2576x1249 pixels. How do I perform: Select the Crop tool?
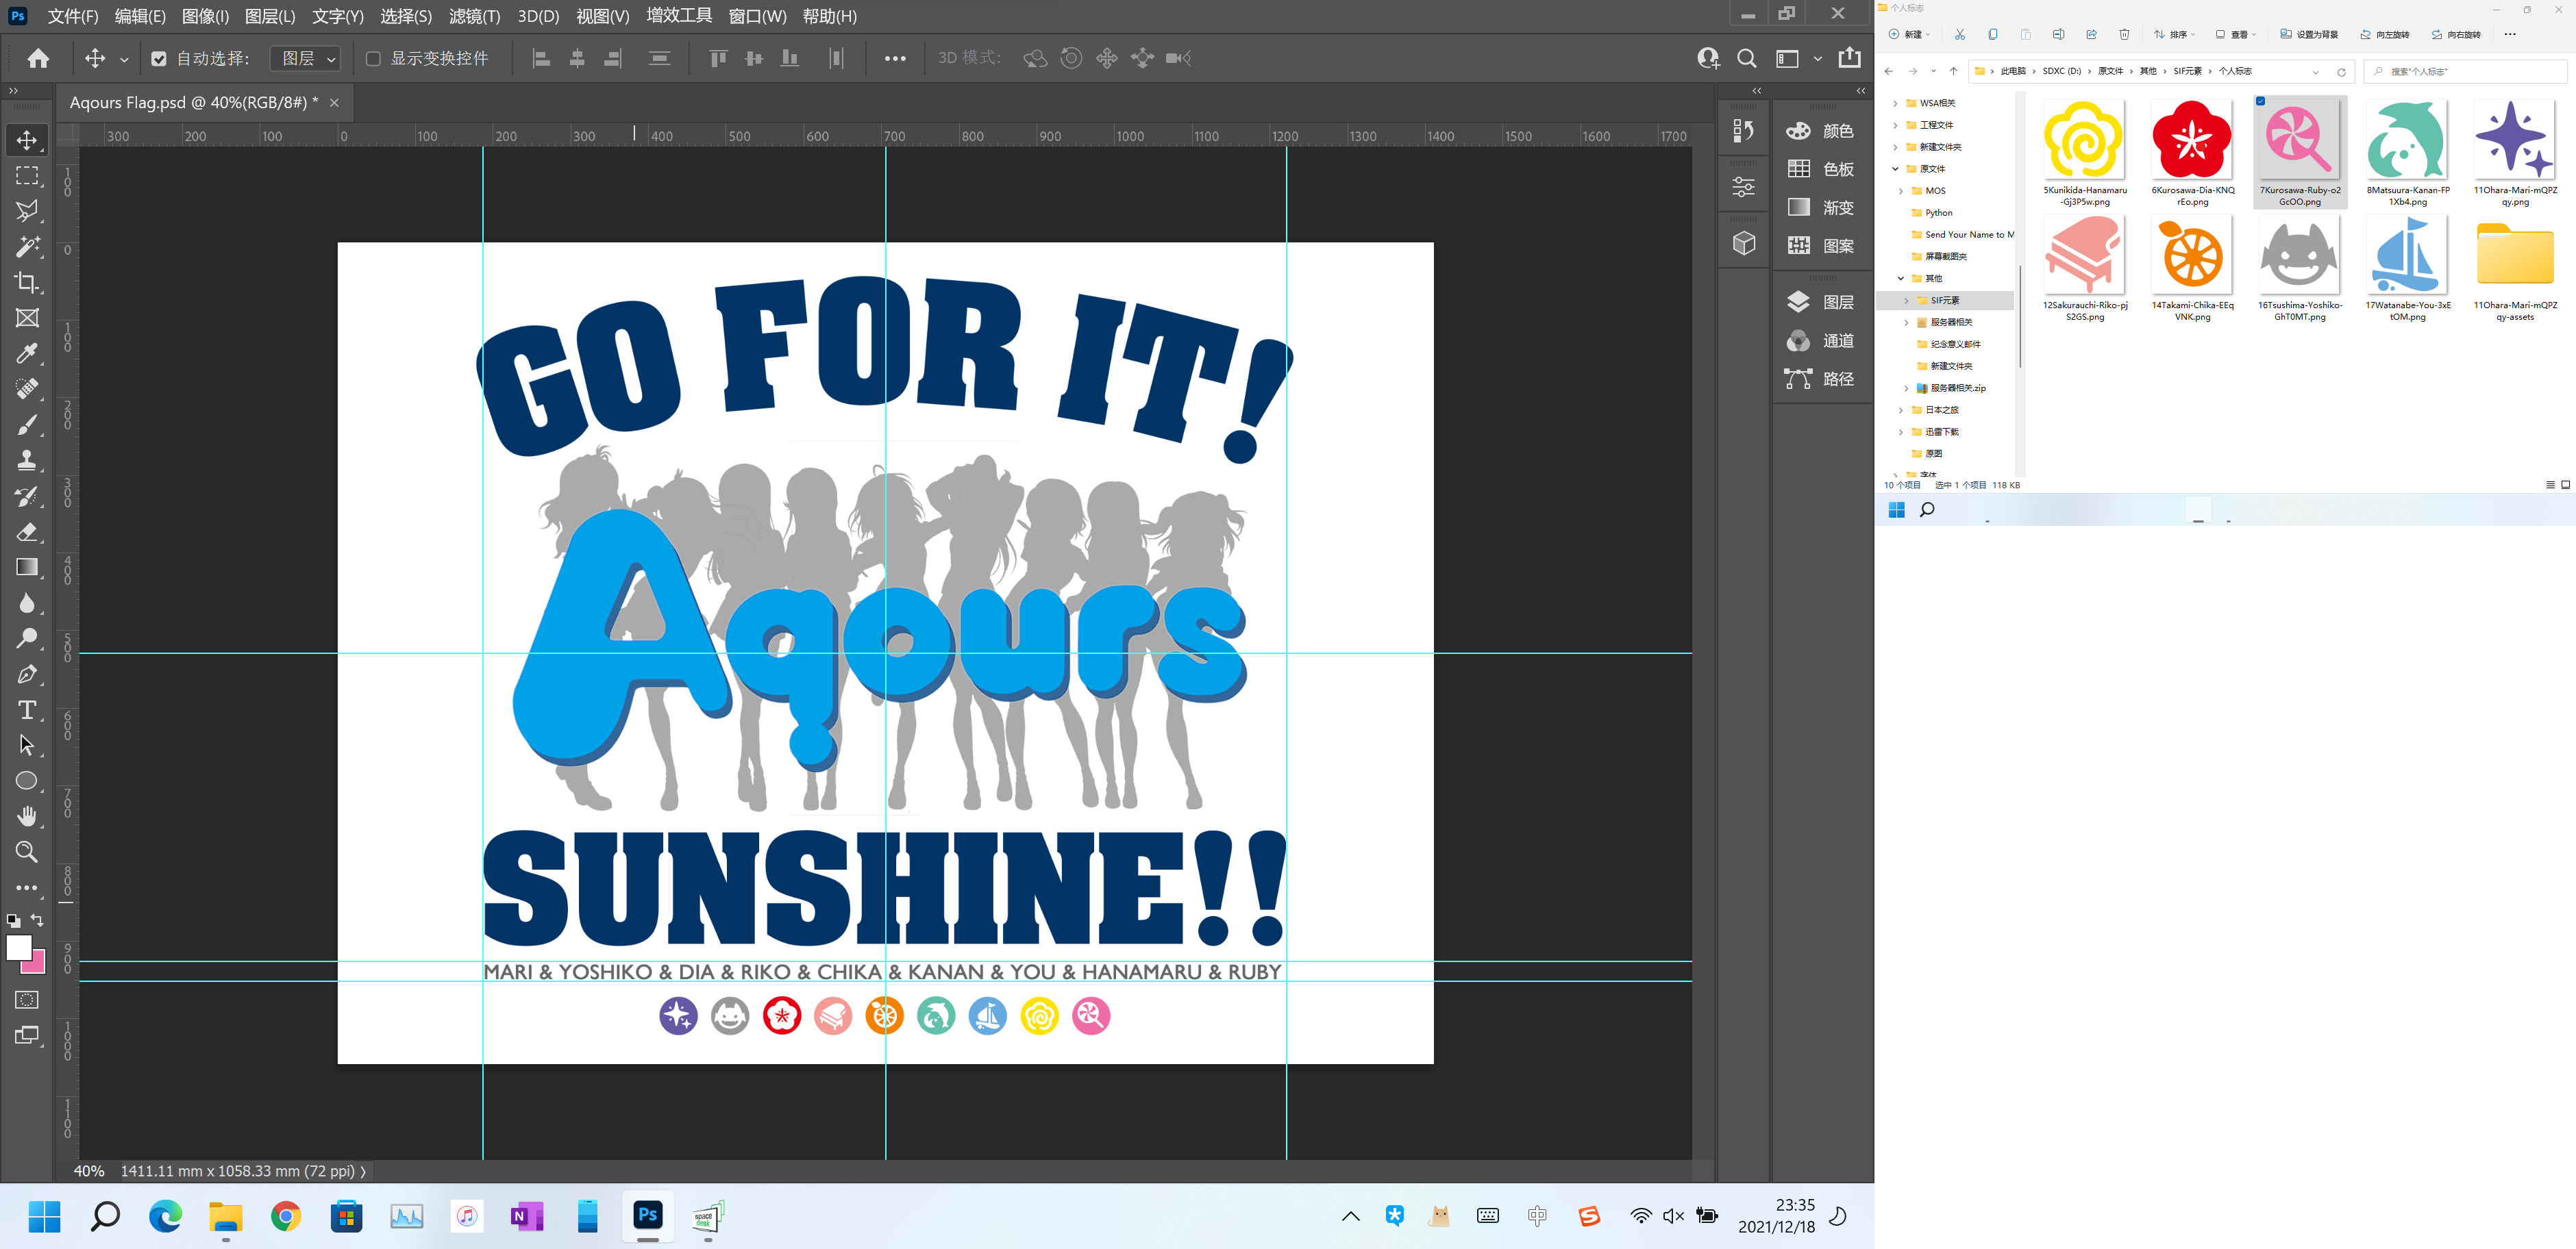click(27, 283)
